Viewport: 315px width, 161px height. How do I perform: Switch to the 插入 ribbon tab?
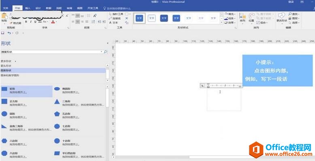(28, 8)
